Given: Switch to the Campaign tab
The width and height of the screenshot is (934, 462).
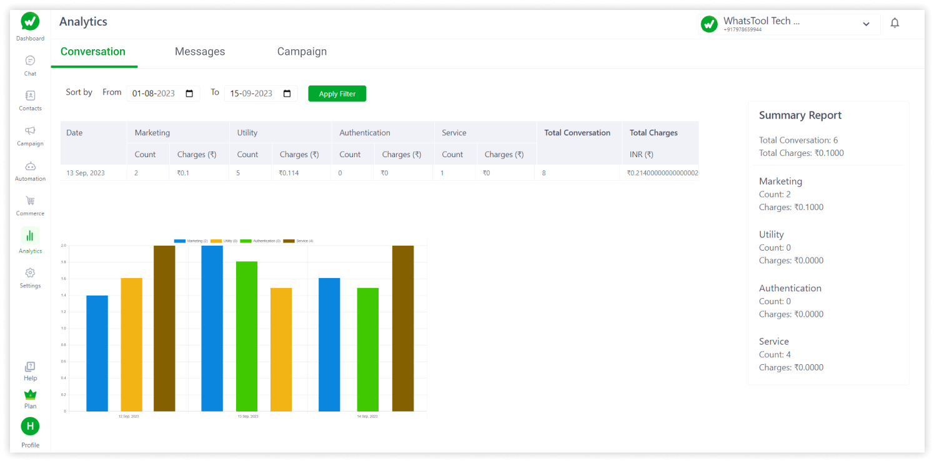Looking at the screenshot, I should coord(302,51).
